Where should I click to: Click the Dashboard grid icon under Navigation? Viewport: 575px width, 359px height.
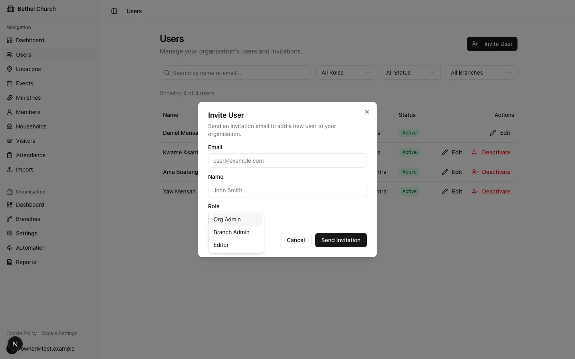(10, 40)
